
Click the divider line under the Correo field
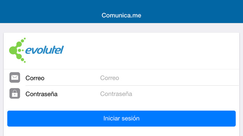(x=132, y=85)
